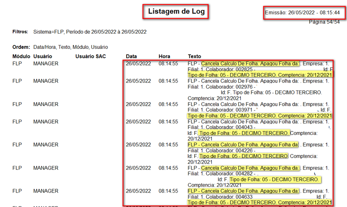Click the date cell in Colaborador 004282 row
The image size is (347, 207).
(138, 168)
